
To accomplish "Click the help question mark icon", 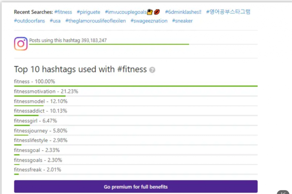I will (152, 70).
